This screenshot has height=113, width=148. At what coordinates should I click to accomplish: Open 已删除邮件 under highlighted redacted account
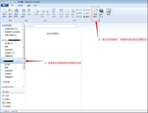pos(9,77)
